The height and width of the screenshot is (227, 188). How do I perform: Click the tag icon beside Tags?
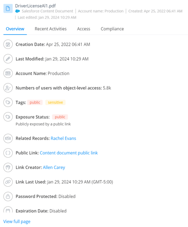[x=8, y=102]
